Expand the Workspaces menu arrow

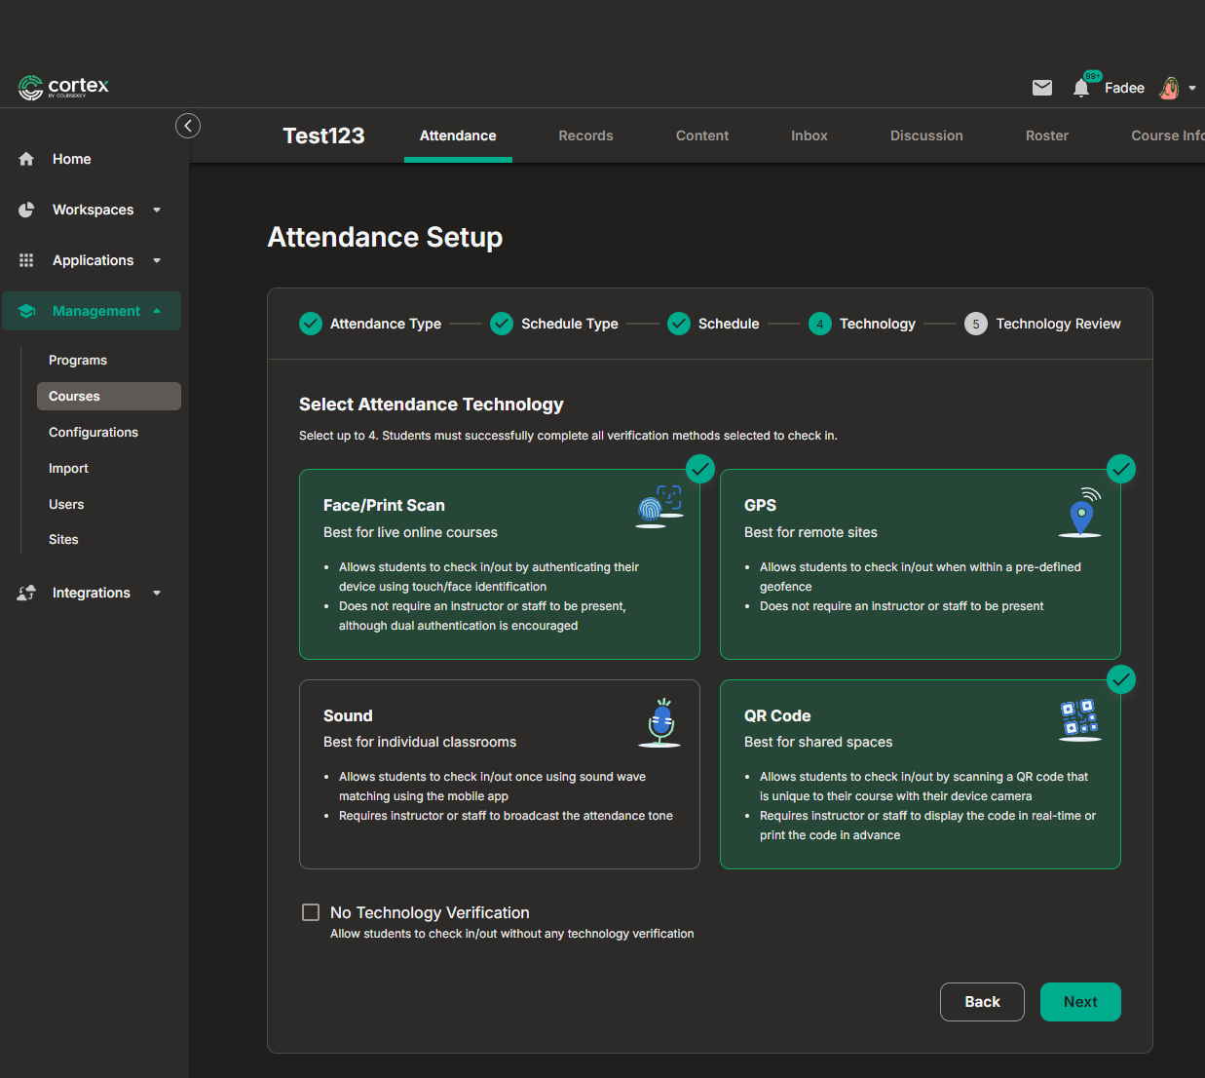point(157,210)
